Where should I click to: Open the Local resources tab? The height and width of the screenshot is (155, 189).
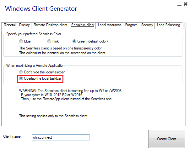tap(110, 25)
